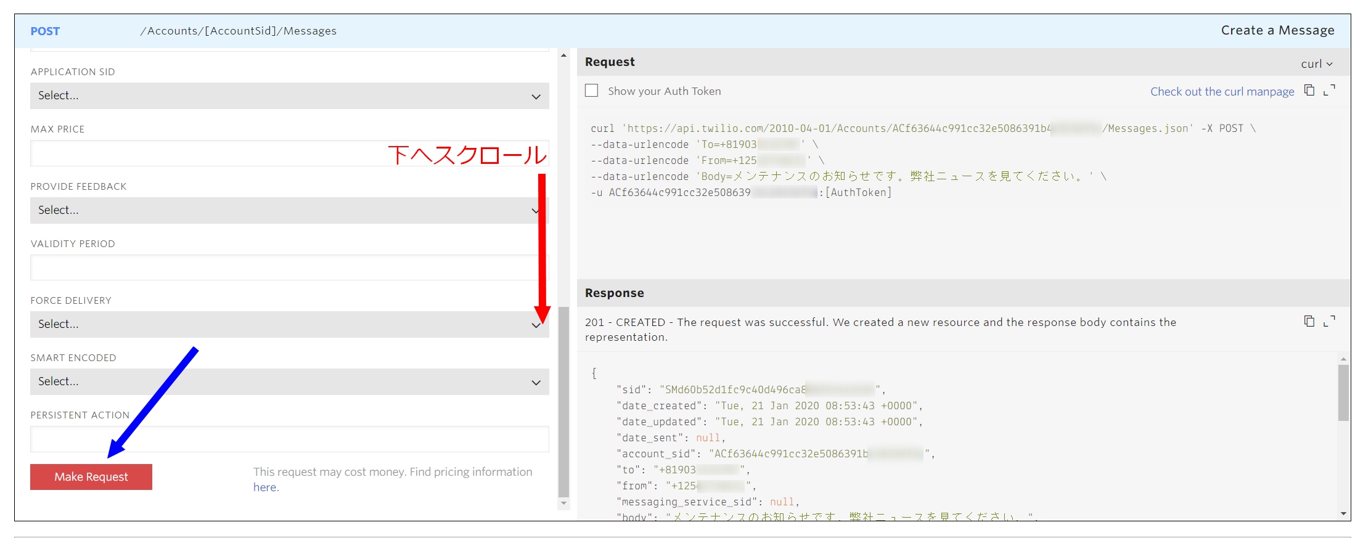1363x538 pixels.
Task: Open the Provide Feedback dropdown
Action: pos(290,210)
